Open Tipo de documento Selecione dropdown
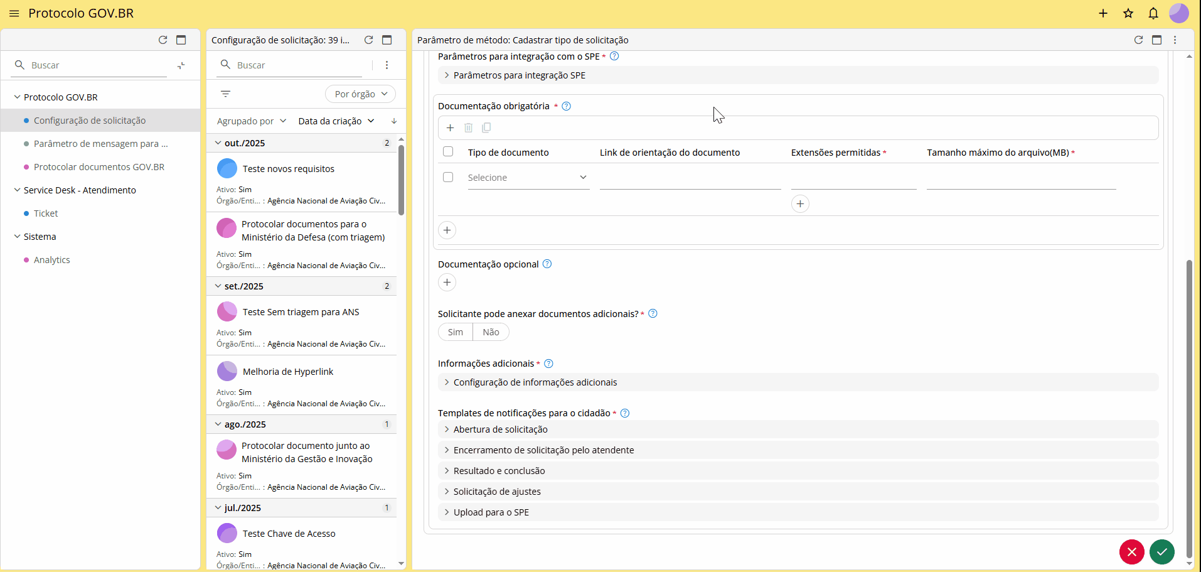The width and height of the screenshot is (1201, 572). coord(528,178)
